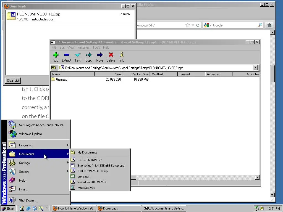Viewport: 283px width, 212px height.
Task: Switch to How to Make Windows taskbar button
Action: [74, 208]
